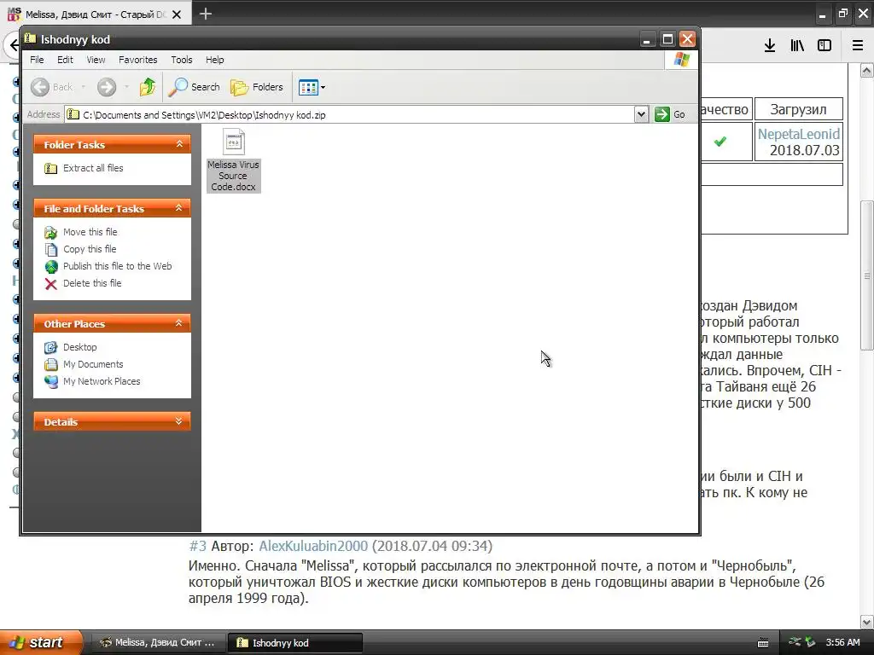
Task: Go up one folder level in Explorer
Action: pyautogui.click(x=148, y=87)
